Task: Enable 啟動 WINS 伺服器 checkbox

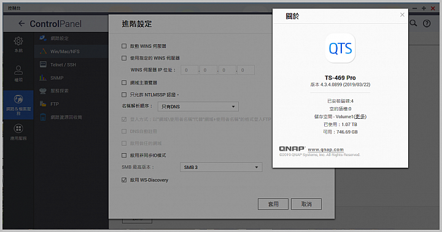Action: 124,46
